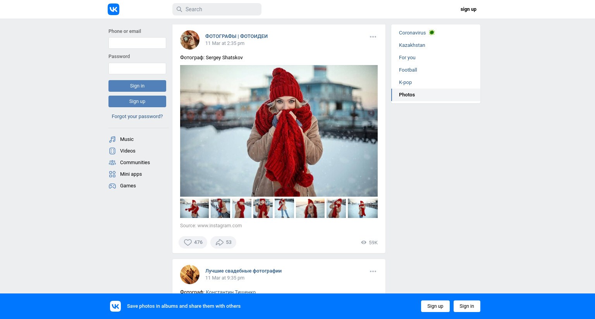Click Sign up in the bottom banner
The image size is (595, 319).
coord(435,306)
